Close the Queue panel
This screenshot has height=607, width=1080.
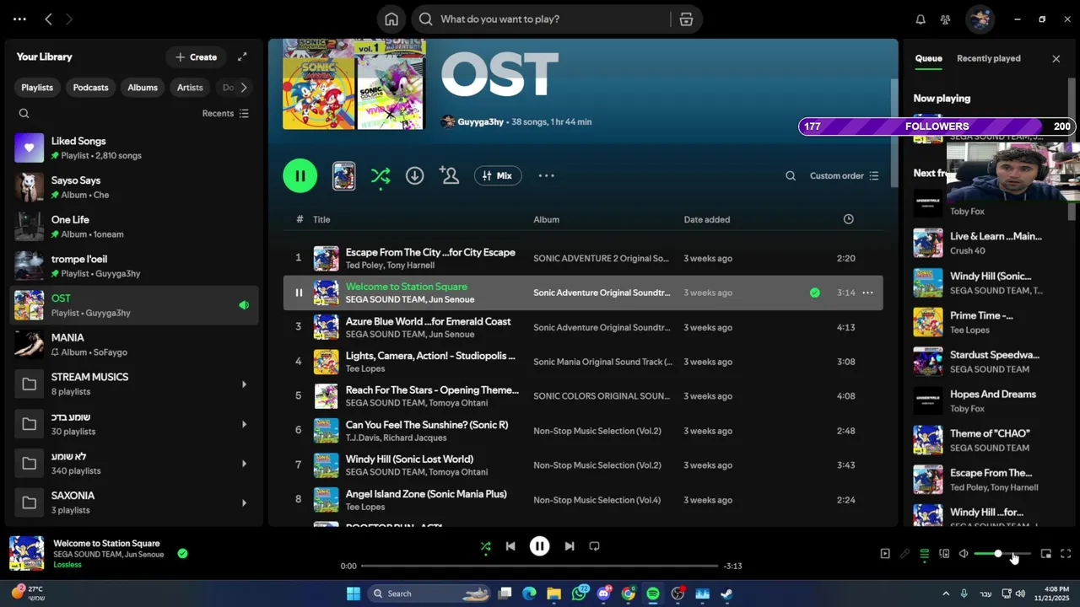pos(1056,58)
